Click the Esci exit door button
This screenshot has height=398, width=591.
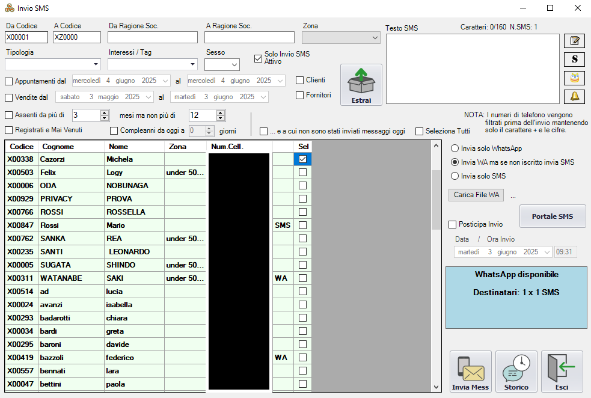click(562, 372)
